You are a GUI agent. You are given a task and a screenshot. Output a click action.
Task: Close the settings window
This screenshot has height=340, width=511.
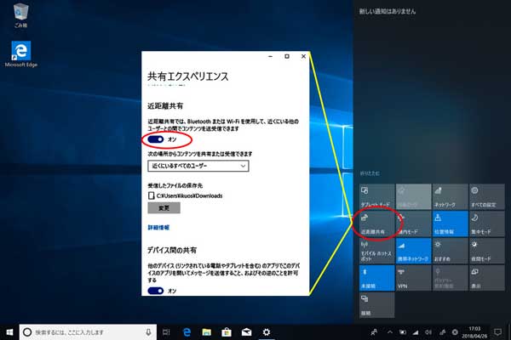303,56
